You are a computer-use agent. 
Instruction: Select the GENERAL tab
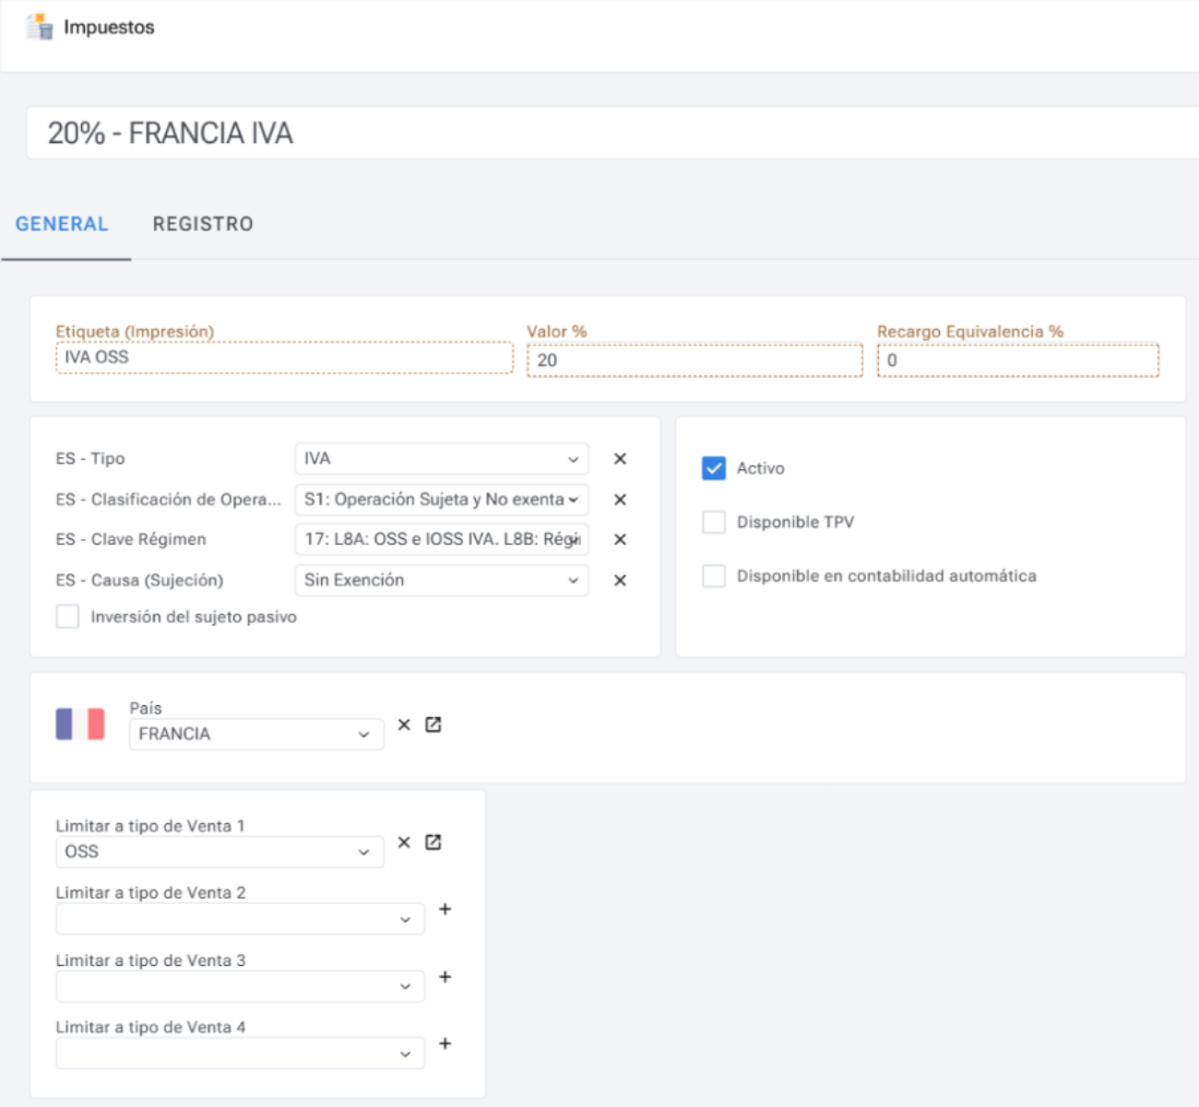[x=62, y=224]
